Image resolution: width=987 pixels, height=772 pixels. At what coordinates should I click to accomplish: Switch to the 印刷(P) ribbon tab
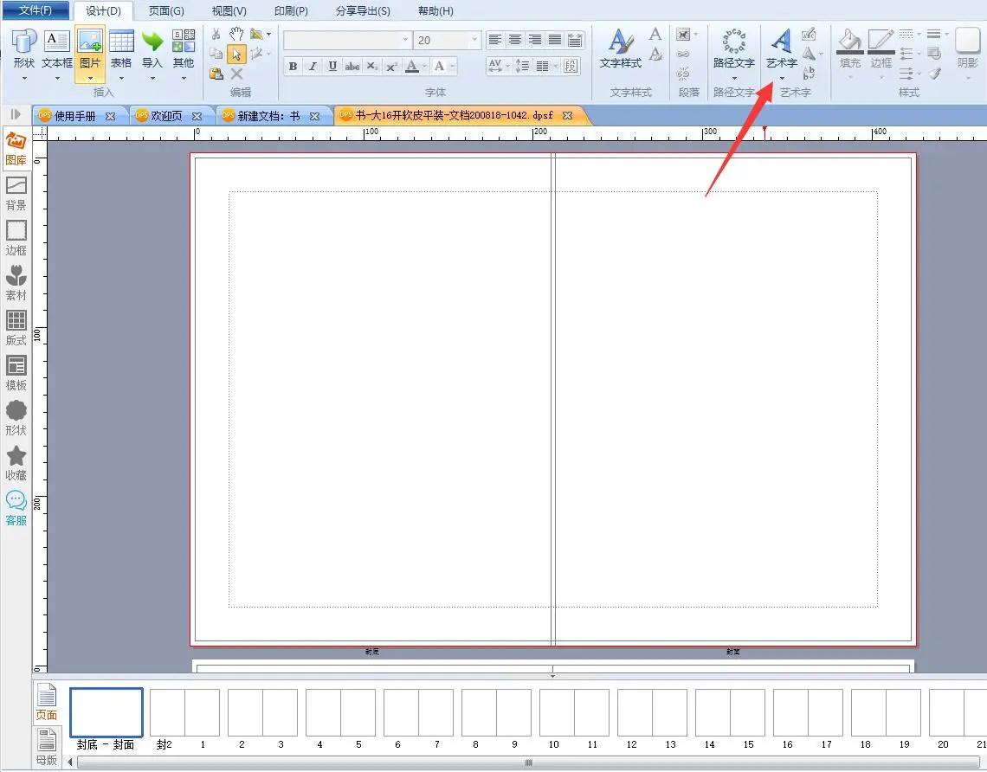tap(291, 11)
